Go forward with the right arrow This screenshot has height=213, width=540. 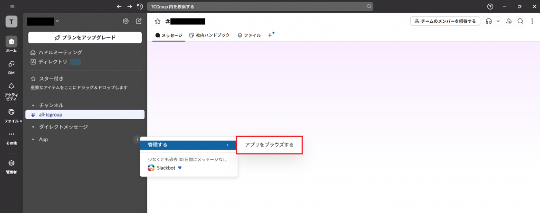click(x=130, y=6)
